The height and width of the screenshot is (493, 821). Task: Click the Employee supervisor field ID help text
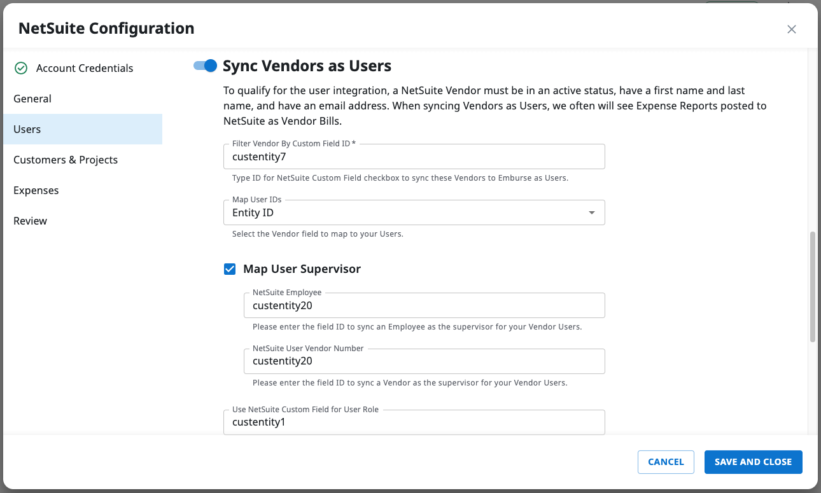click(x=417, y=327)
